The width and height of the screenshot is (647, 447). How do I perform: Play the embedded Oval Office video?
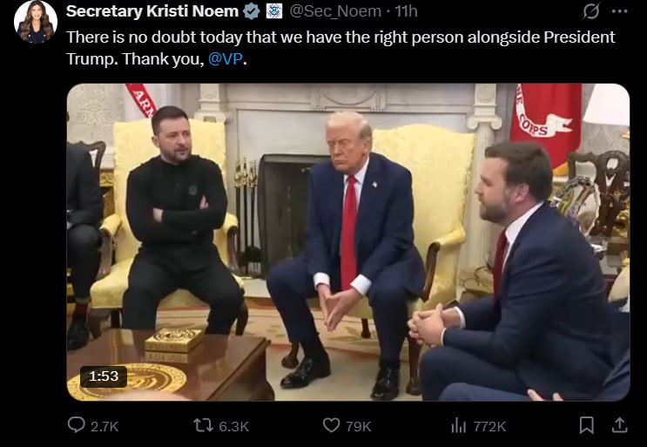(348, 242)
